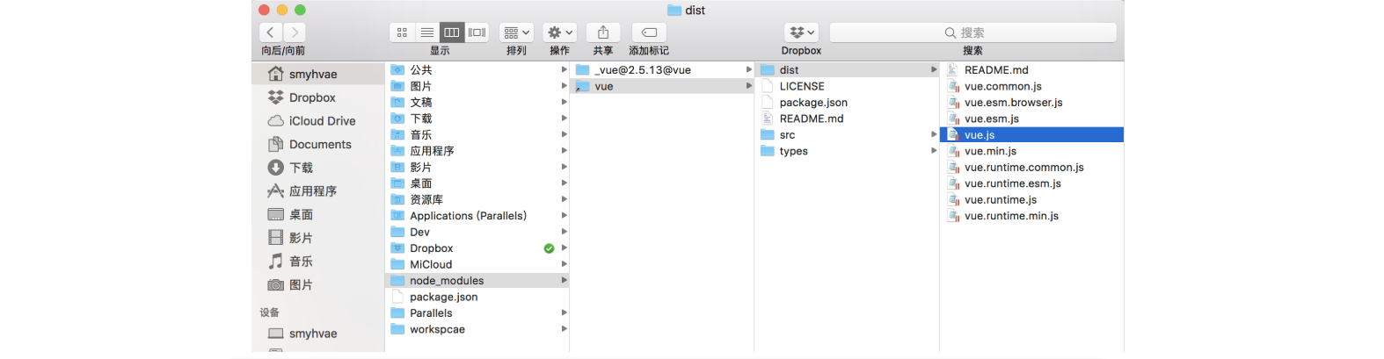Select the node_modules folder
The height and width of the screenshot is (359, 1384).
pos(477,281)
